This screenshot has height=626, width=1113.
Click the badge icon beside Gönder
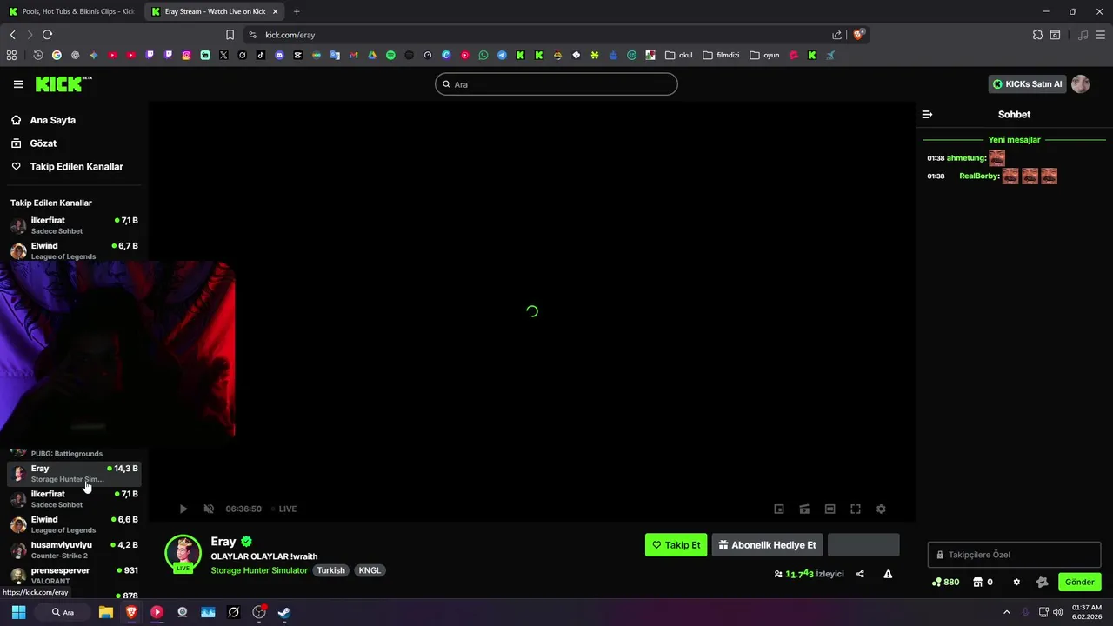[1043, 582]
